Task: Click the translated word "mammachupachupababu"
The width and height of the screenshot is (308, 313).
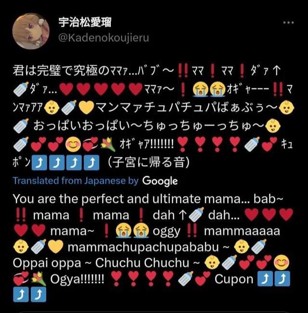Action: coord(143,247)
